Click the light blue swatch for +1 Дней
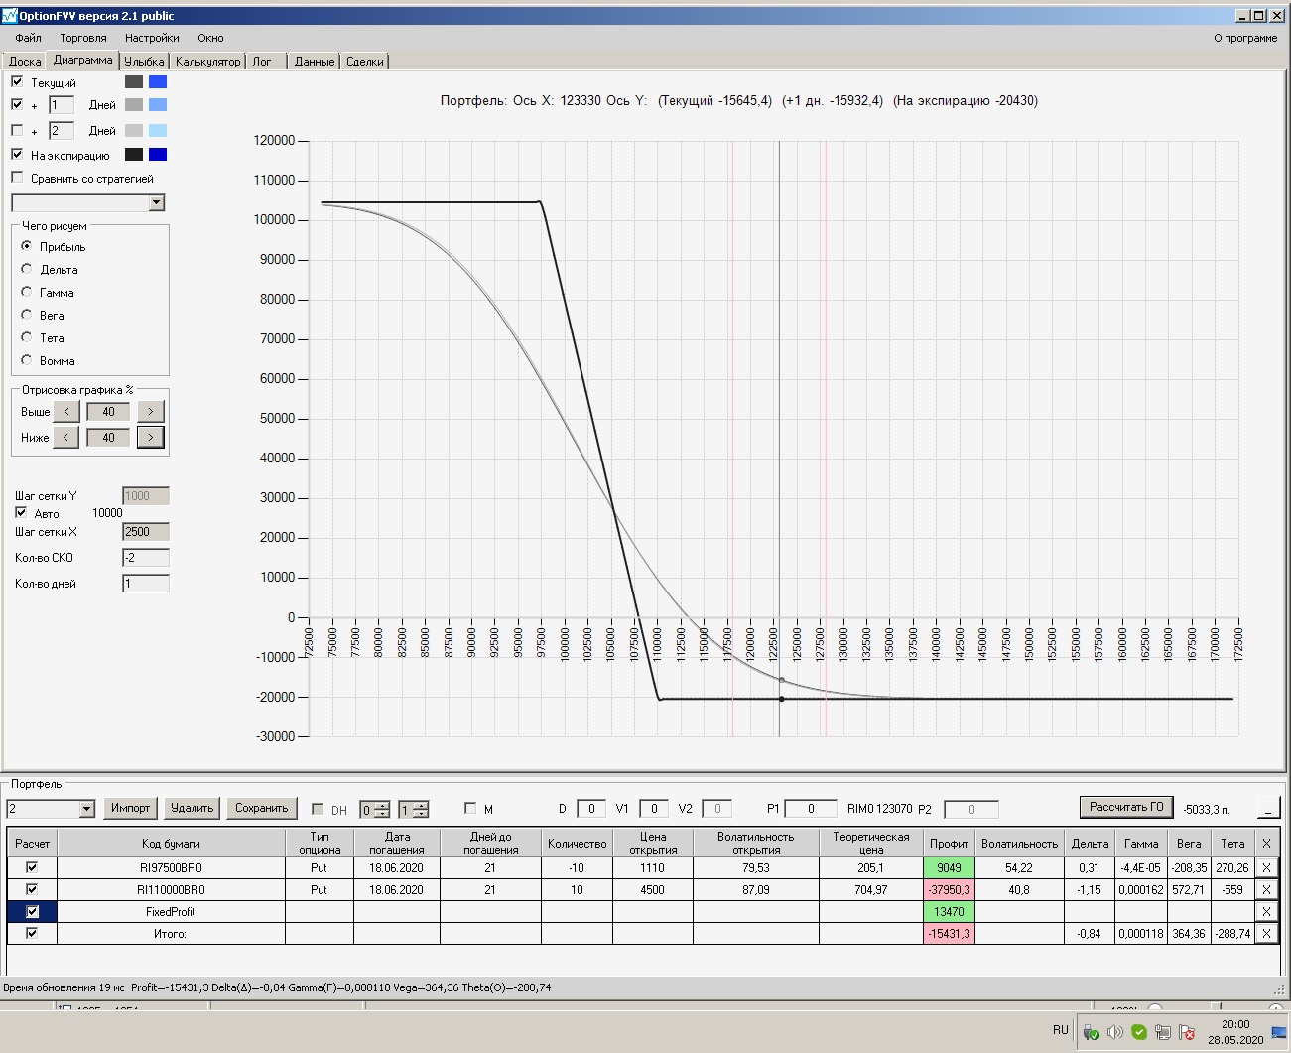The image size is (1291, 1053). [x=158, y=104]
